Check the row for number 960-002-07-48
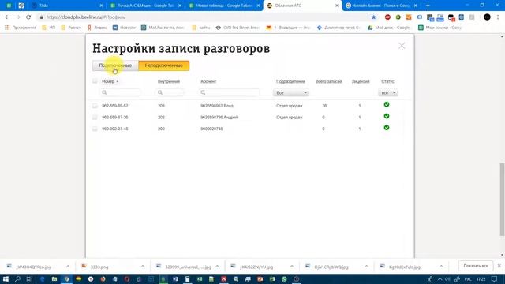This screenshot has width=505, height=284. (x=95, y=129)
